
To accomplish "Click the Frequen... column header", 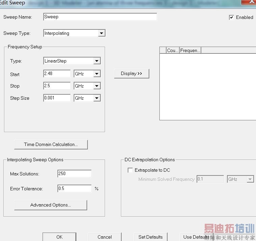I will (190, 50).
